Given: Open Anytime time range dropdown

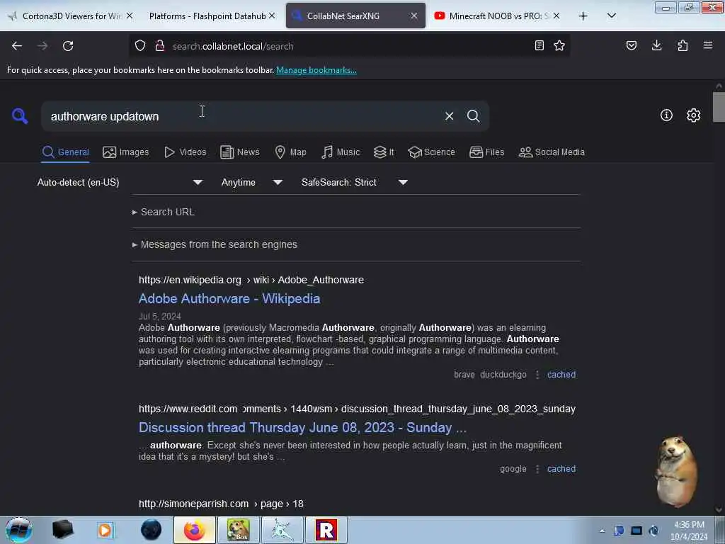Looking at the screenshot, I should tap(251, 182).
